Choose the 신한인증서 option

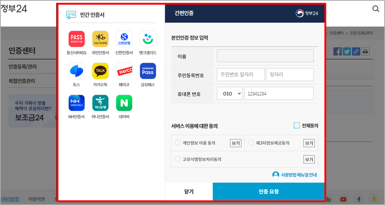click(x=124, y=39)
